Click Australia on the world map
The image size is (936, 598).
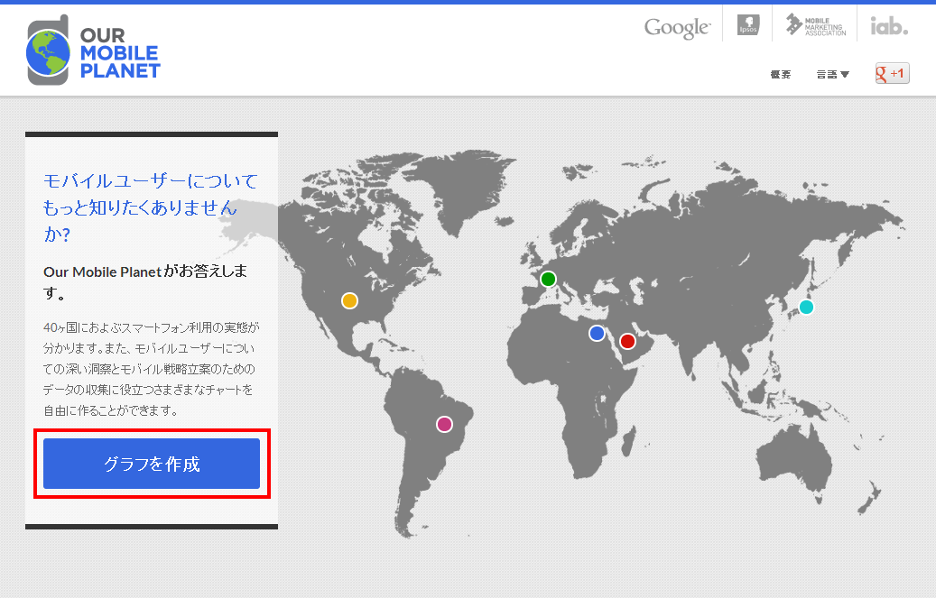click(x=794, y=461)
